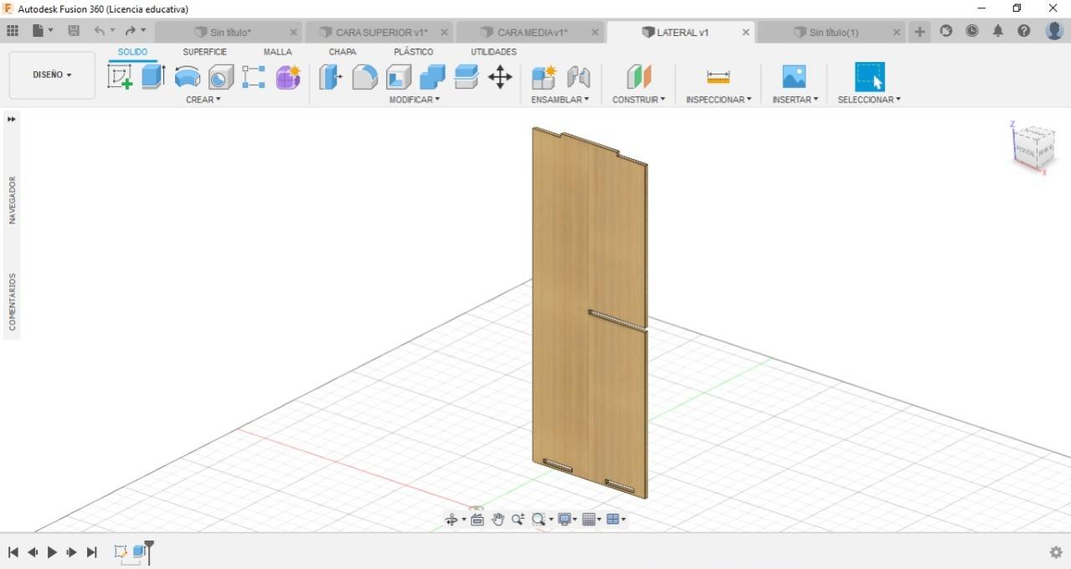Image resolution: width=1071 pixels, height=569 pixels.
Task: Close the Sin título(1) tab
Action: click(896, 33)
